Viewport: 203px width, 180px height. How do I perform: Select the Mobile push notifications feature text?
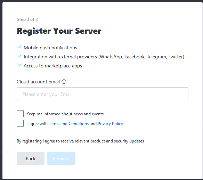(50, 48)
